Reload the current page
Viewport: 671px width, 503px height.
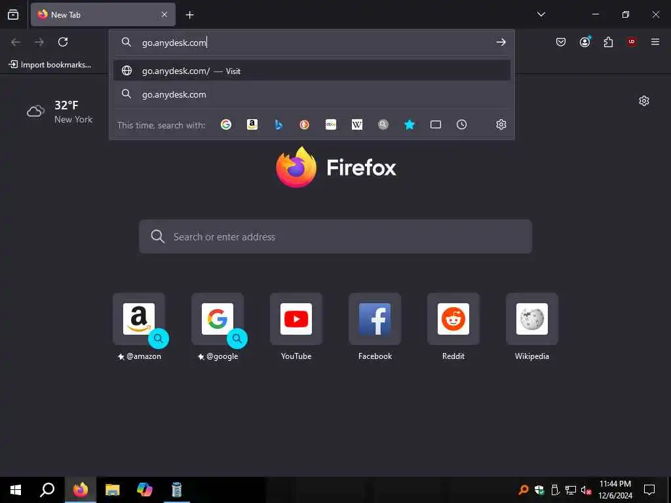[x=63, y=42]
